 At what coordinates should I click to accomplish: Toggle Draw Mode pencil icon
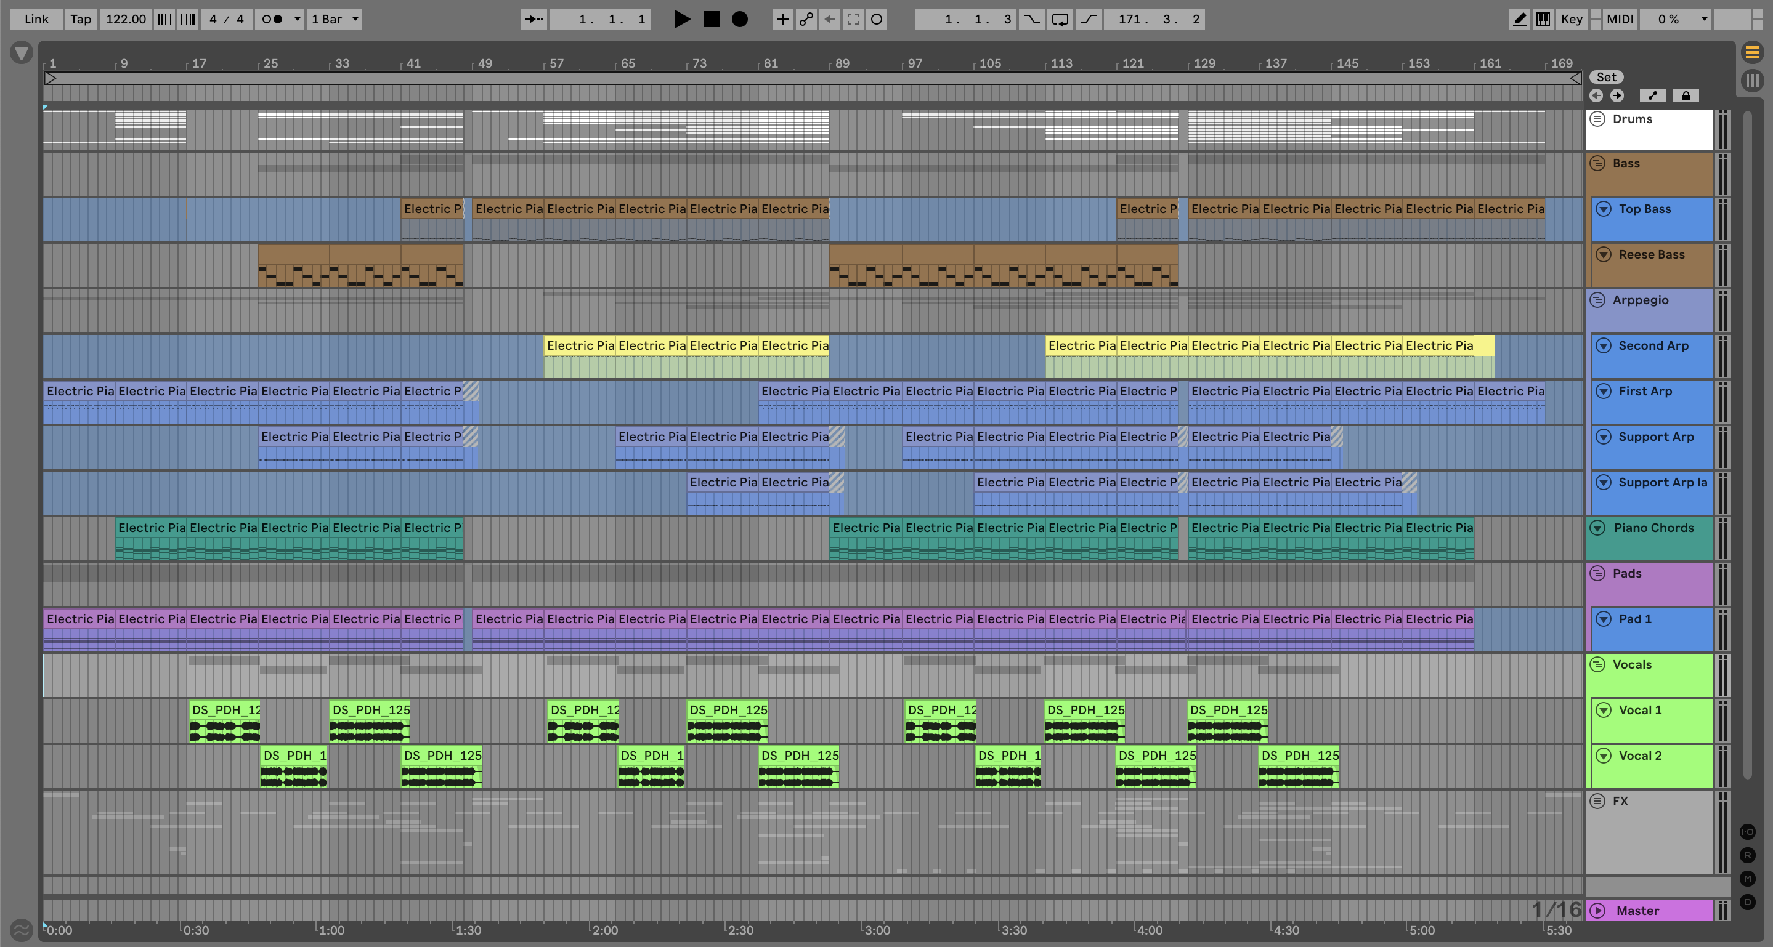click(x=1519, y=19)
